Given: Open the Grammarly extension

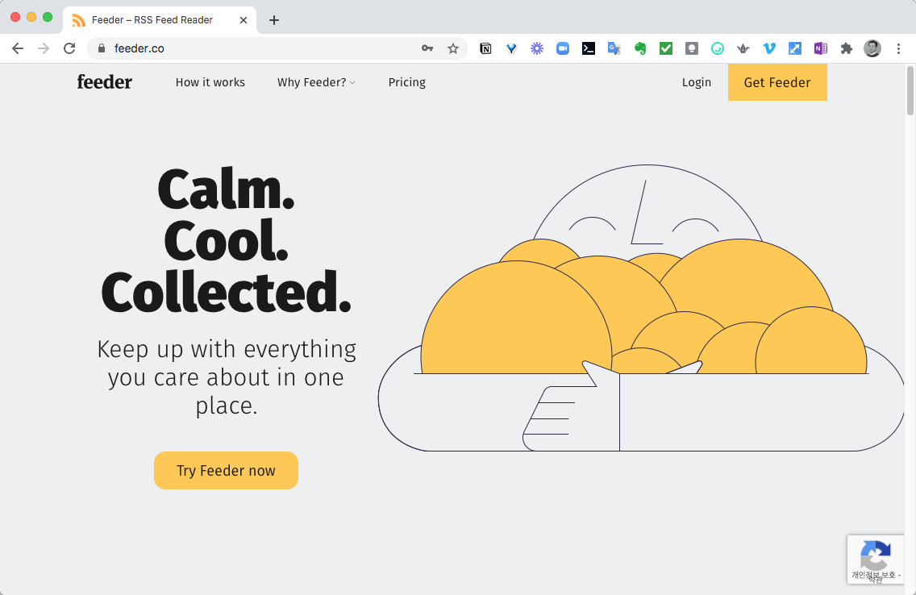Looking at the screenshot, I should [x=718, y=48].
